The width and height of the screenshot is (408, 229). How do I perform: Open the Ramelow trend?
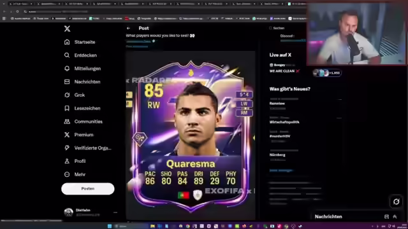click(x=277, y=103)
